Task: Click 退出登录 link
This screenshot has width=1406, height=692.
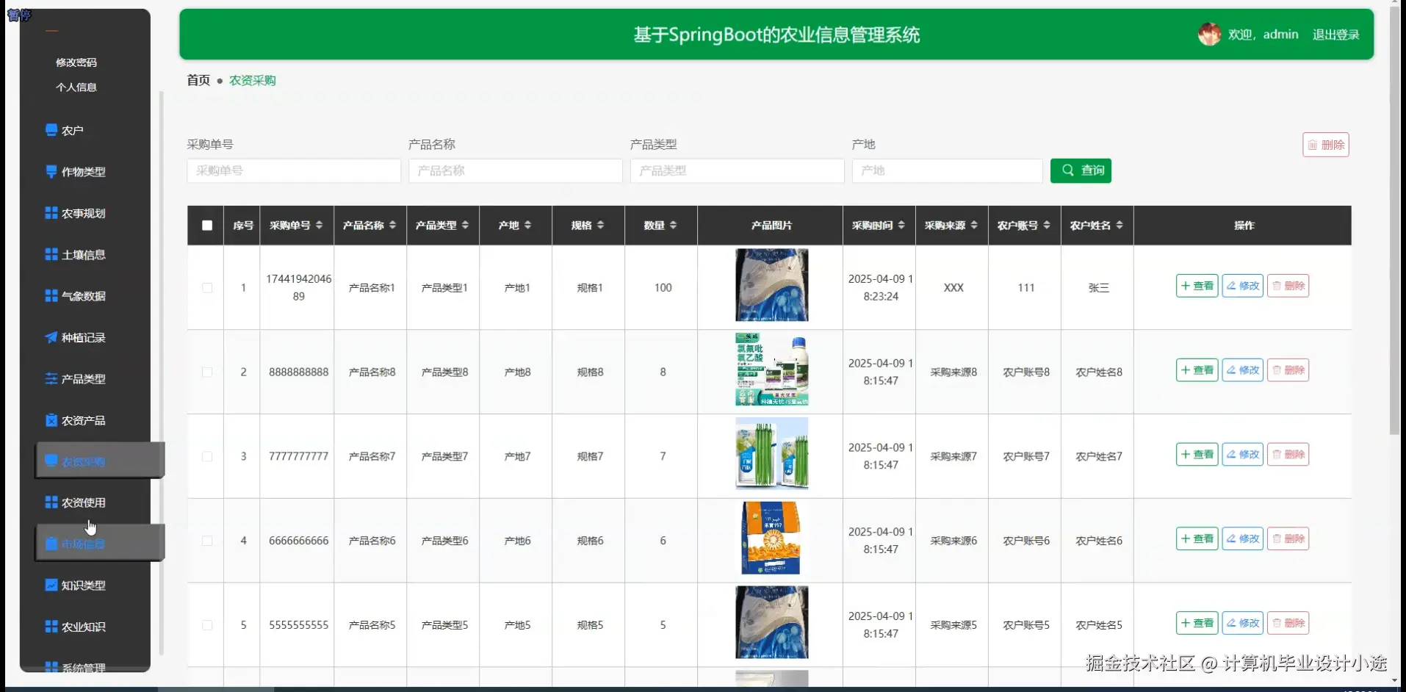Action: [1335, 35]
